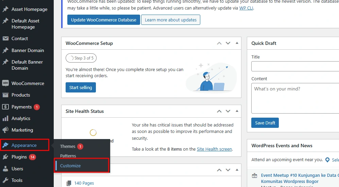339x187 pixels.
Task: Choose Customize in Appearance submenu
Action: point(82,166)
